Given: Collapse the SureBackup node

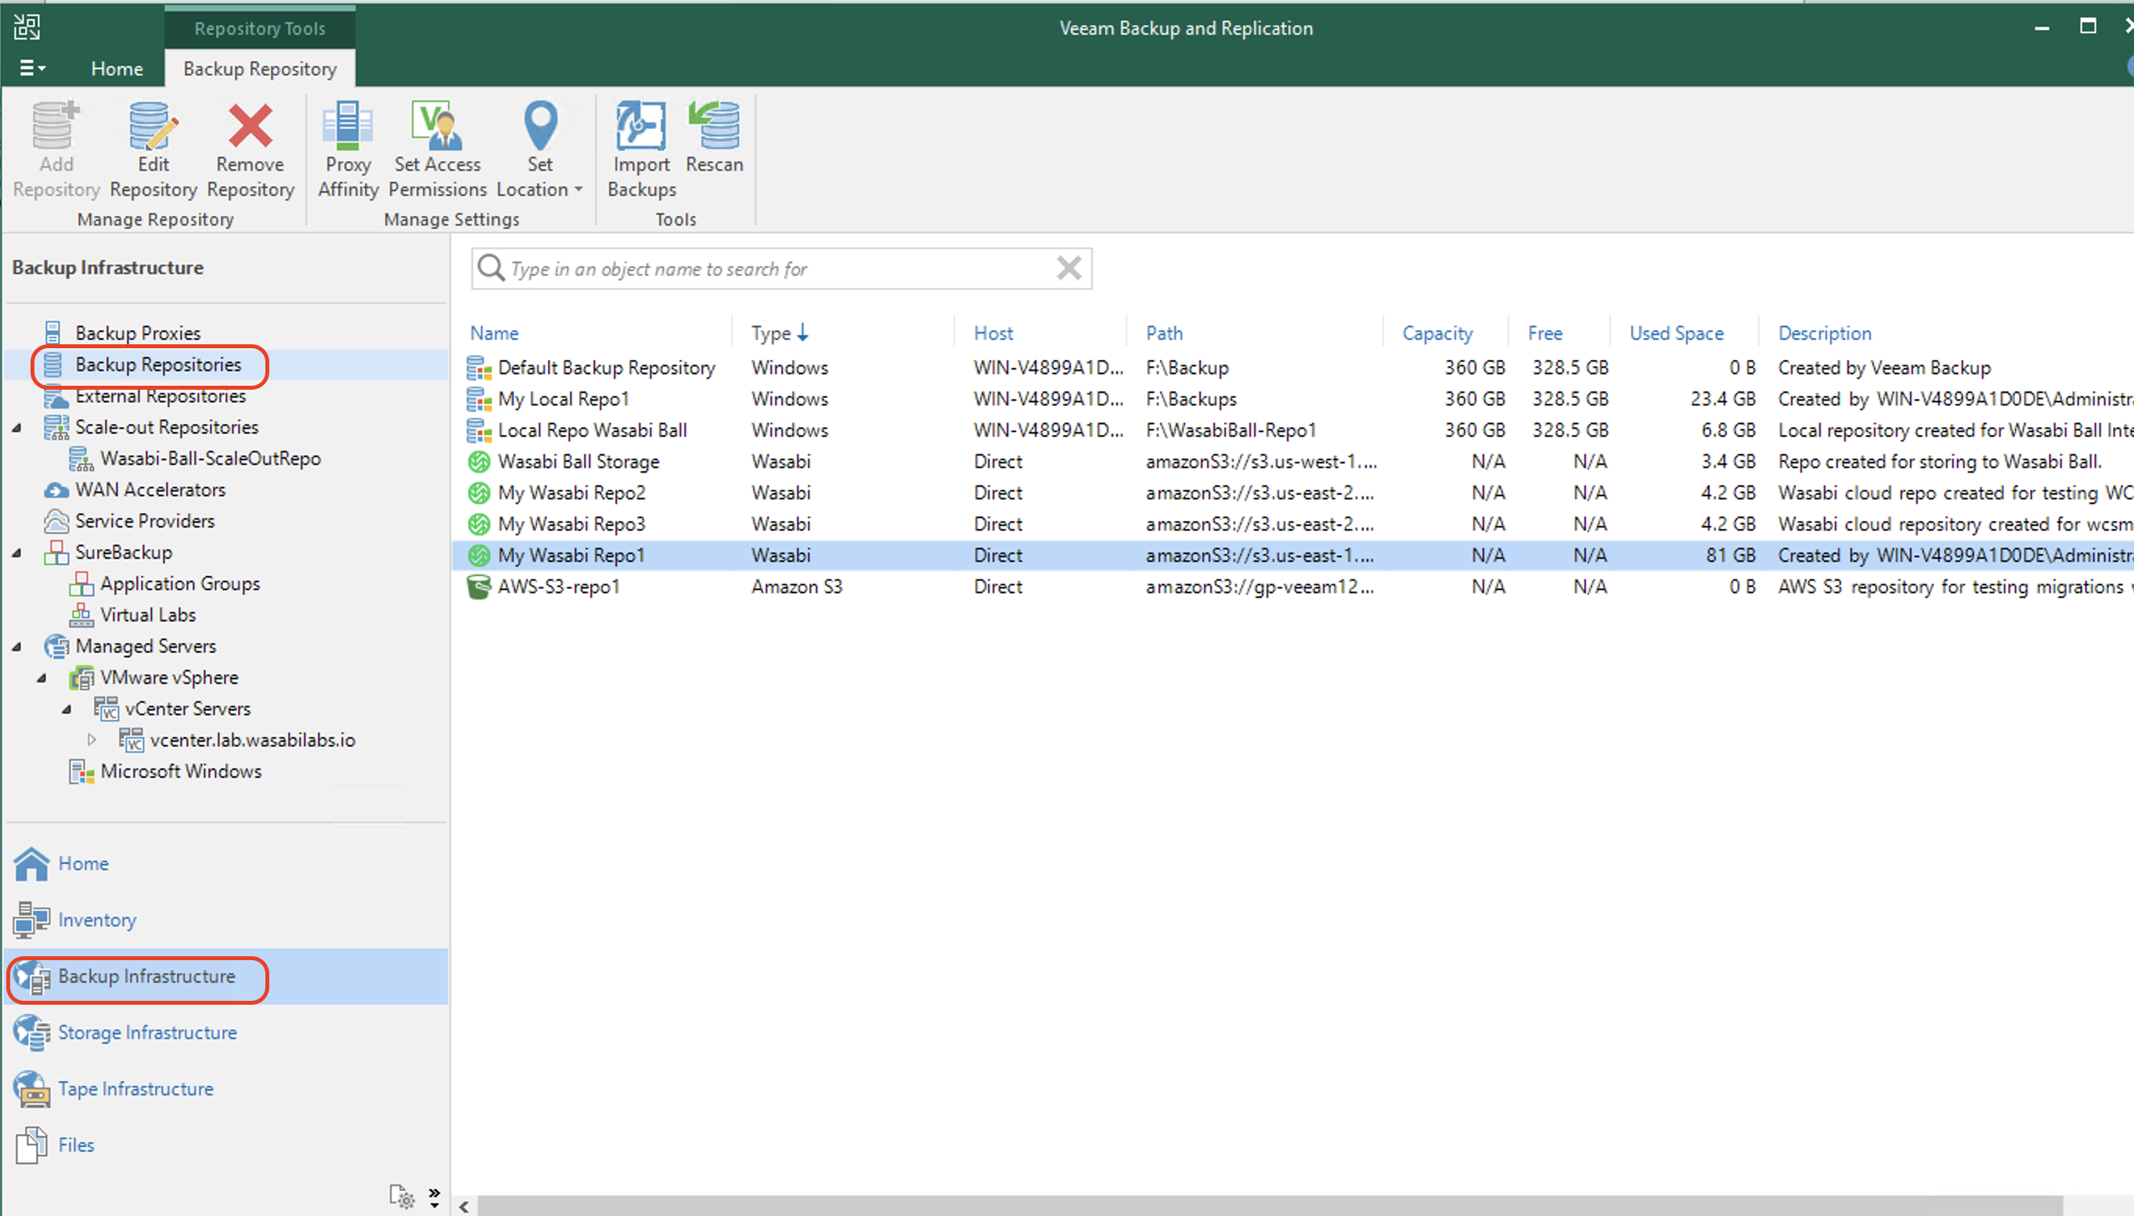Looking at the screenshot, I should tap(16, 552).
